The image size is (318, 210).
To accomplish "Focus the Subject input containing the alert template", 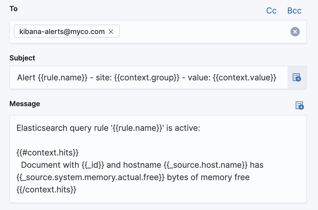I will coord(147,77).
